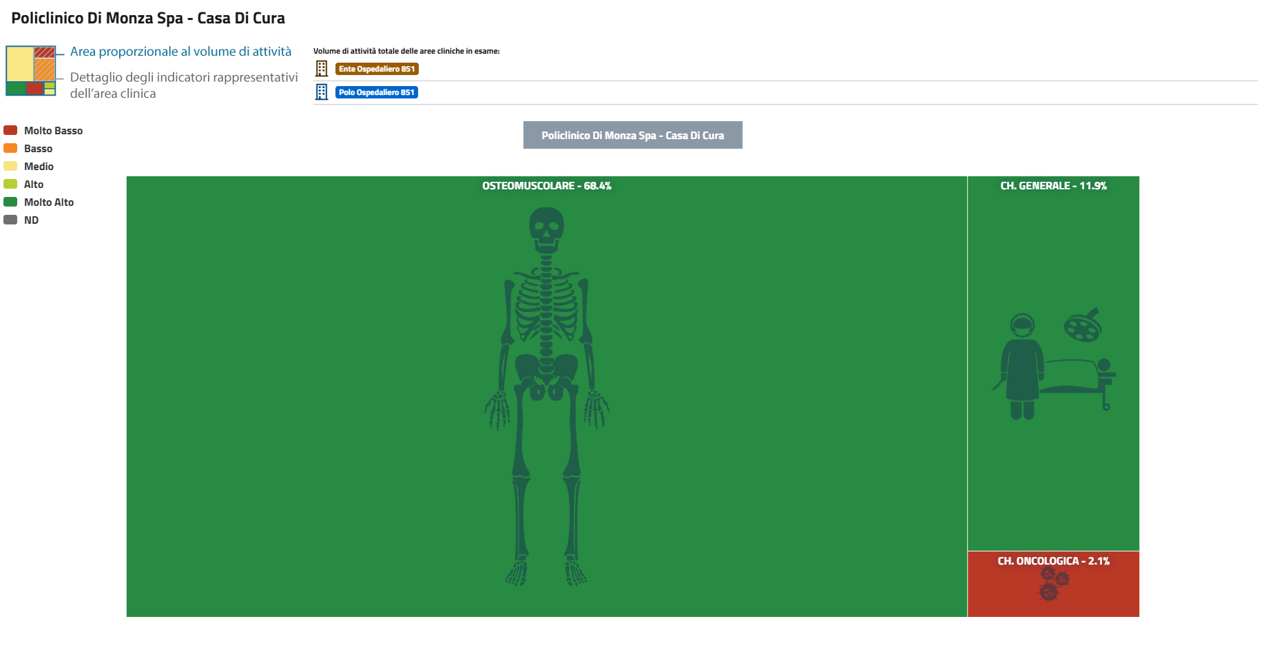Click the ND gray legend swatch
1266x672 pixels.
pyautogui.click(x=10, y=220)
